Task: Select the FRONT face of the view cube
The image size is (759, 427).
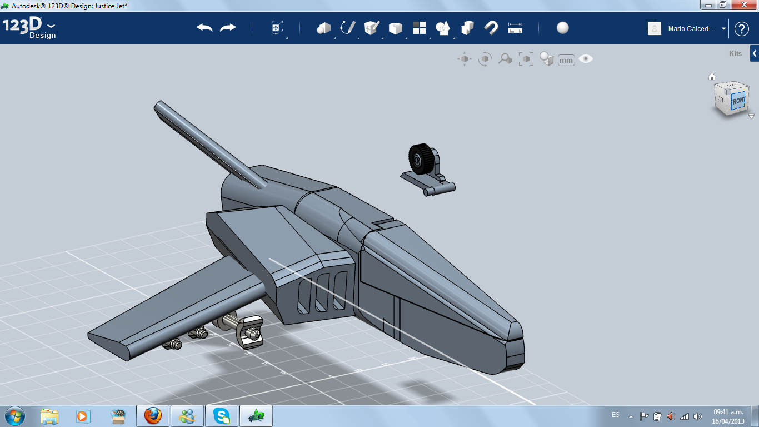Action: (738, 101)
